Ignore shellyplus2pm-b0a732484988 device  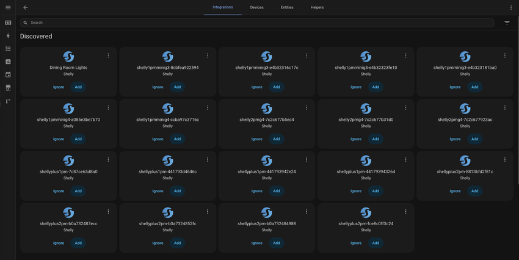257,243
